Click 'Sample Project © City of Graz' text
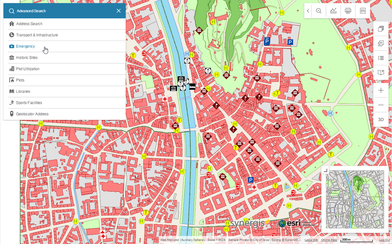 tap(249, 240)
